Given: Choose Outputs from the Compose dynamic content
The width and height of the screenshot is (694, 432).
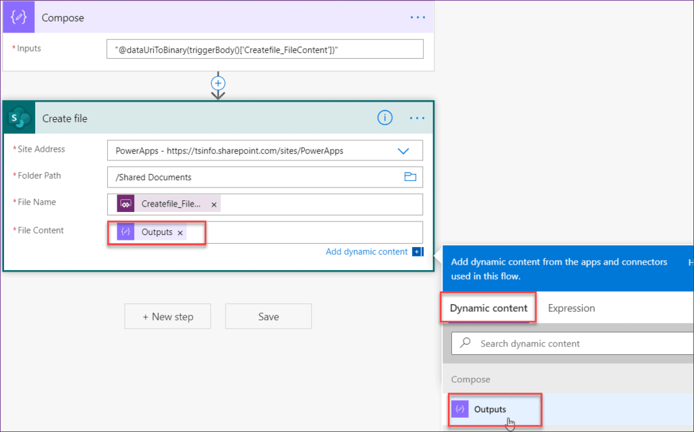Looking at the screenshot, I should pyautogui.click(x=569, y=410).
